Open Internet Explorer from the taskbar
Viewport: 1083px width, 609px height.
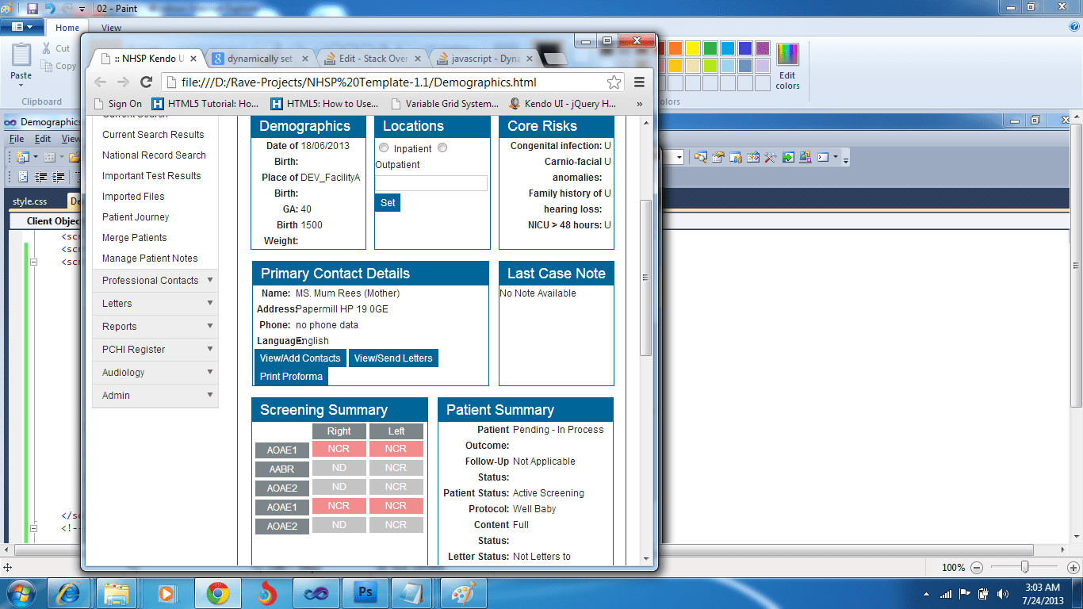(x=68, y=593)
